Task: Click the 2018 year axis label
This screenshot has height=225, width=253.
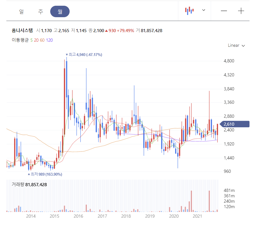Action: click(126, 216)
